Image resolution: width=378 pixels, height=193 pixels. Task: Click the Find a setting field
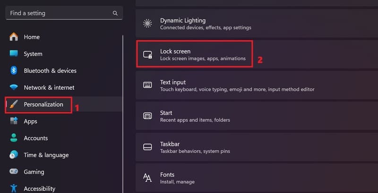(x=64, y=13)
